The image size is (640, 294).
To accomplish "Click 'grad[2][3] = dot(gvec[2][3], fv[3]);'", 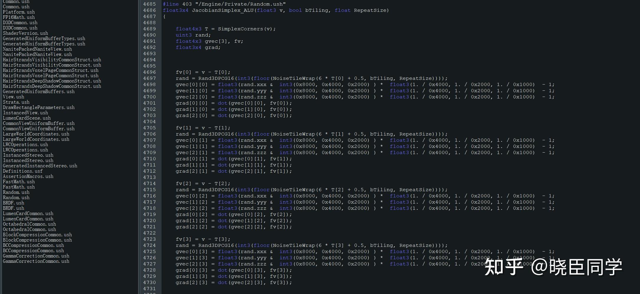I will 234,283.
